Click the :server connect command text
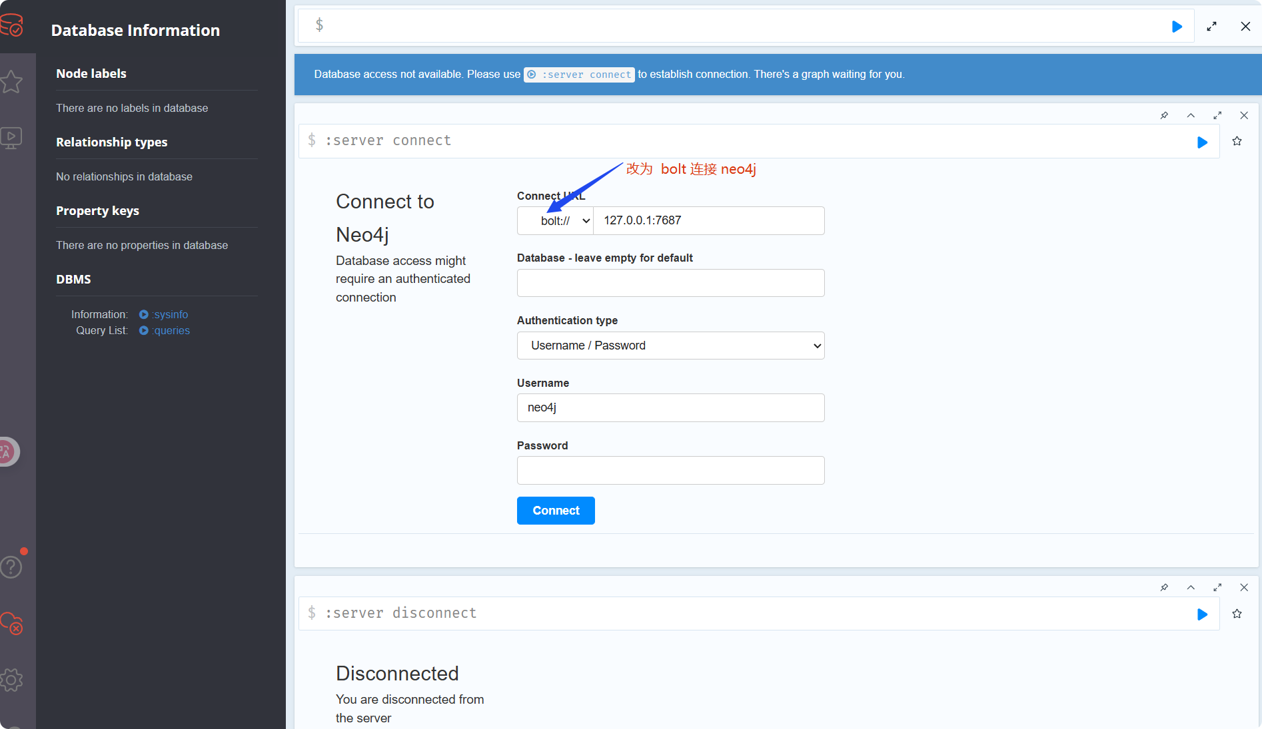 [388, 140]
